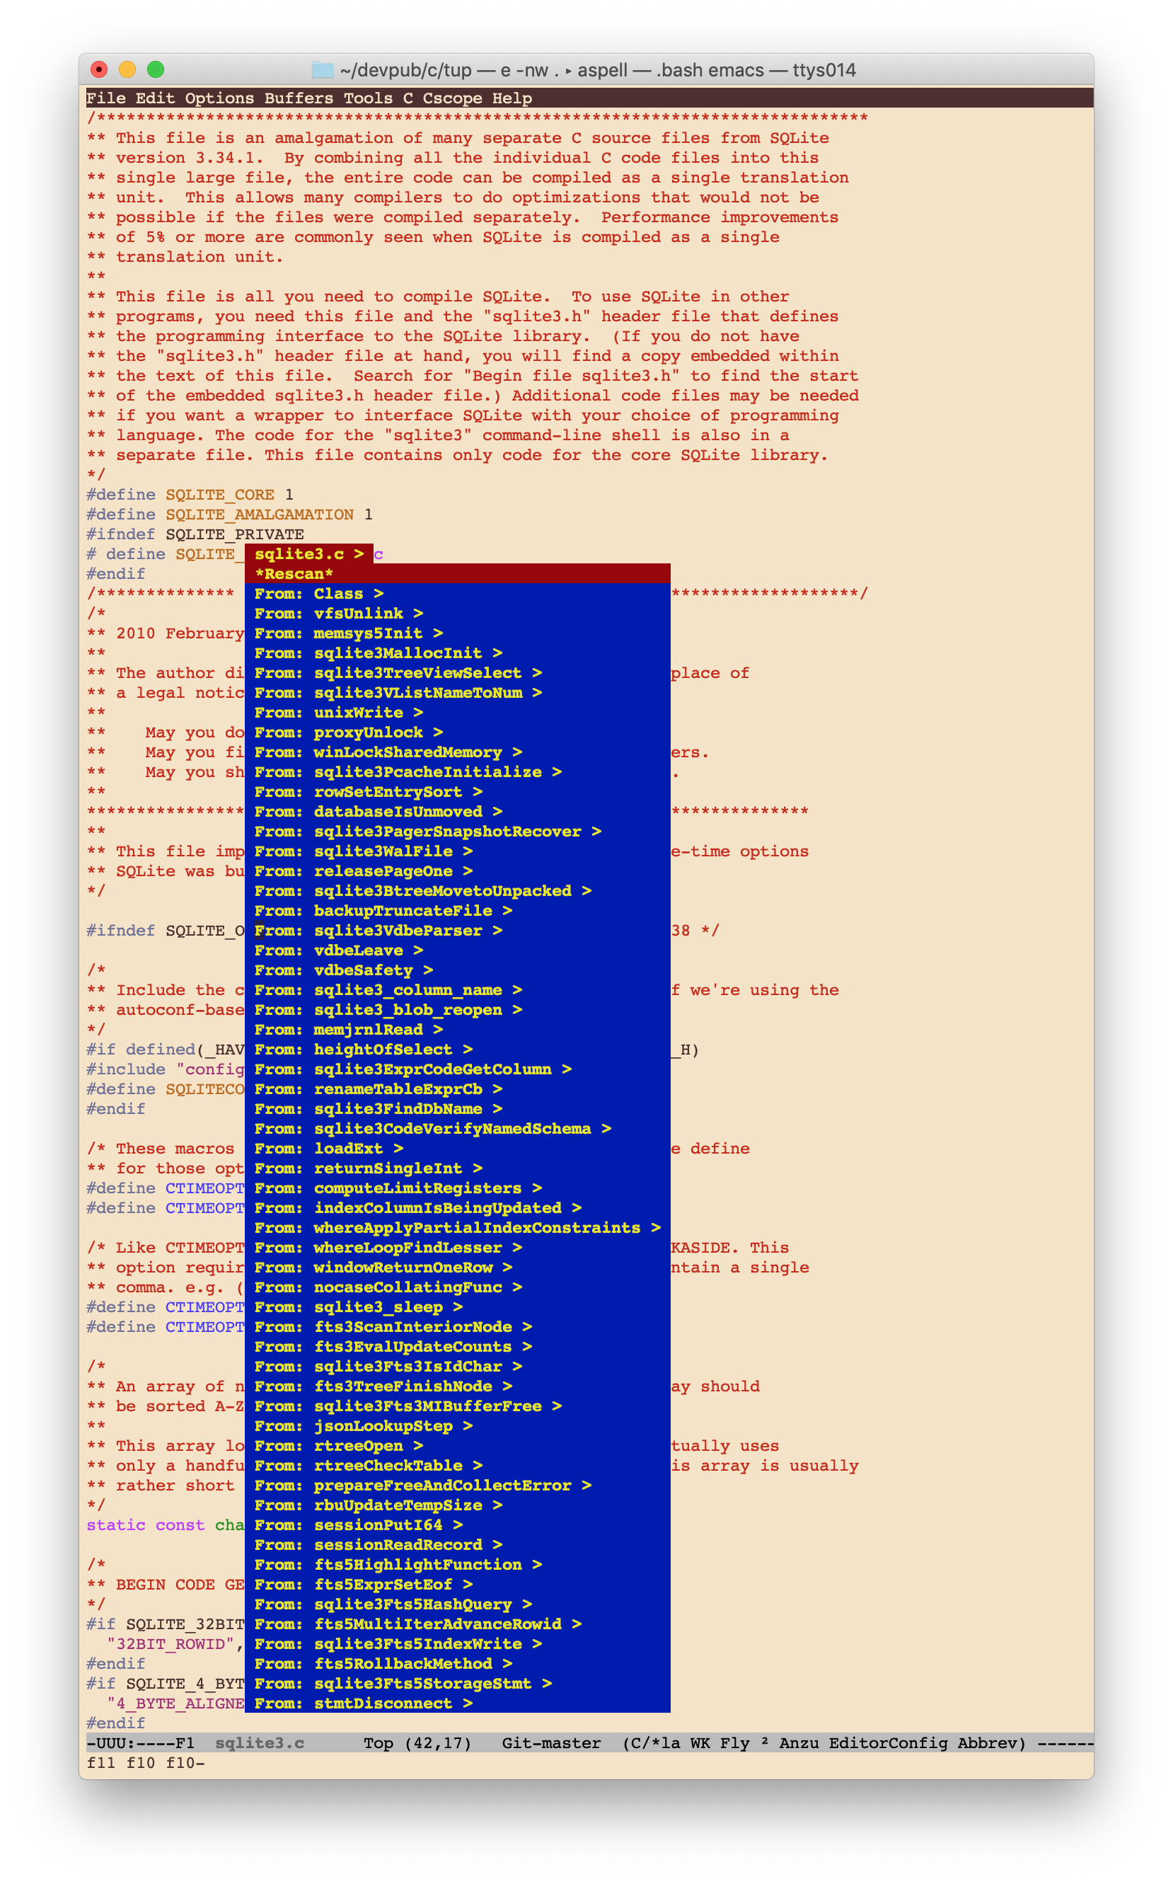The width and height of the screenshot is (1173, 1884).
Task: Expand the 'From: sqlite3_blob_reopen' submenu
Action: tap(458, 1009)
